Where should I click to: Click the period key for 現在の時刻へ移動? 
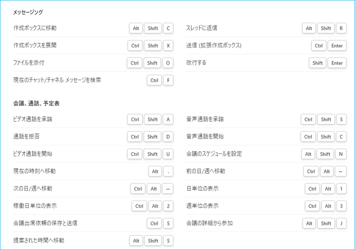coord(168,171)
